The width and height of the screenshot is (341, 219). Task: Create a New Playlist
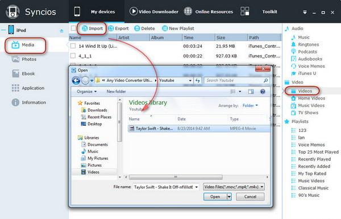[178, 28]
